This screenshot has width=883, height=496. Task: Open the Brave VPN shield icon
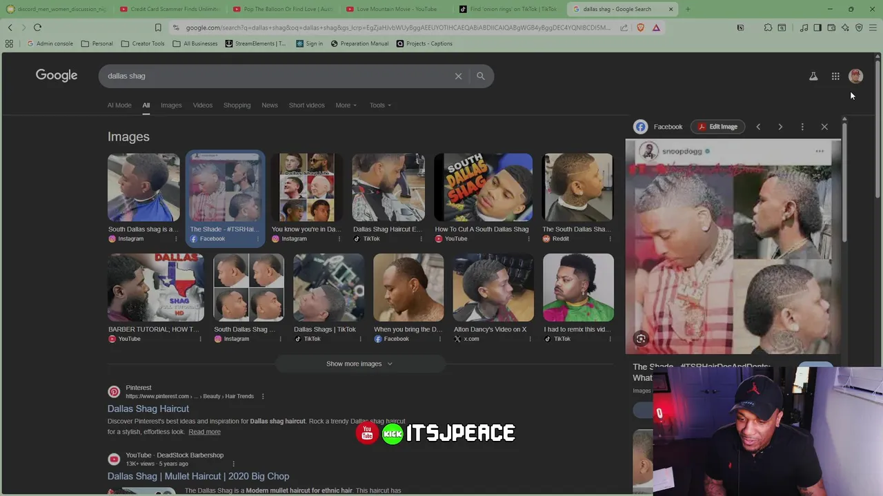click(859, 28)
